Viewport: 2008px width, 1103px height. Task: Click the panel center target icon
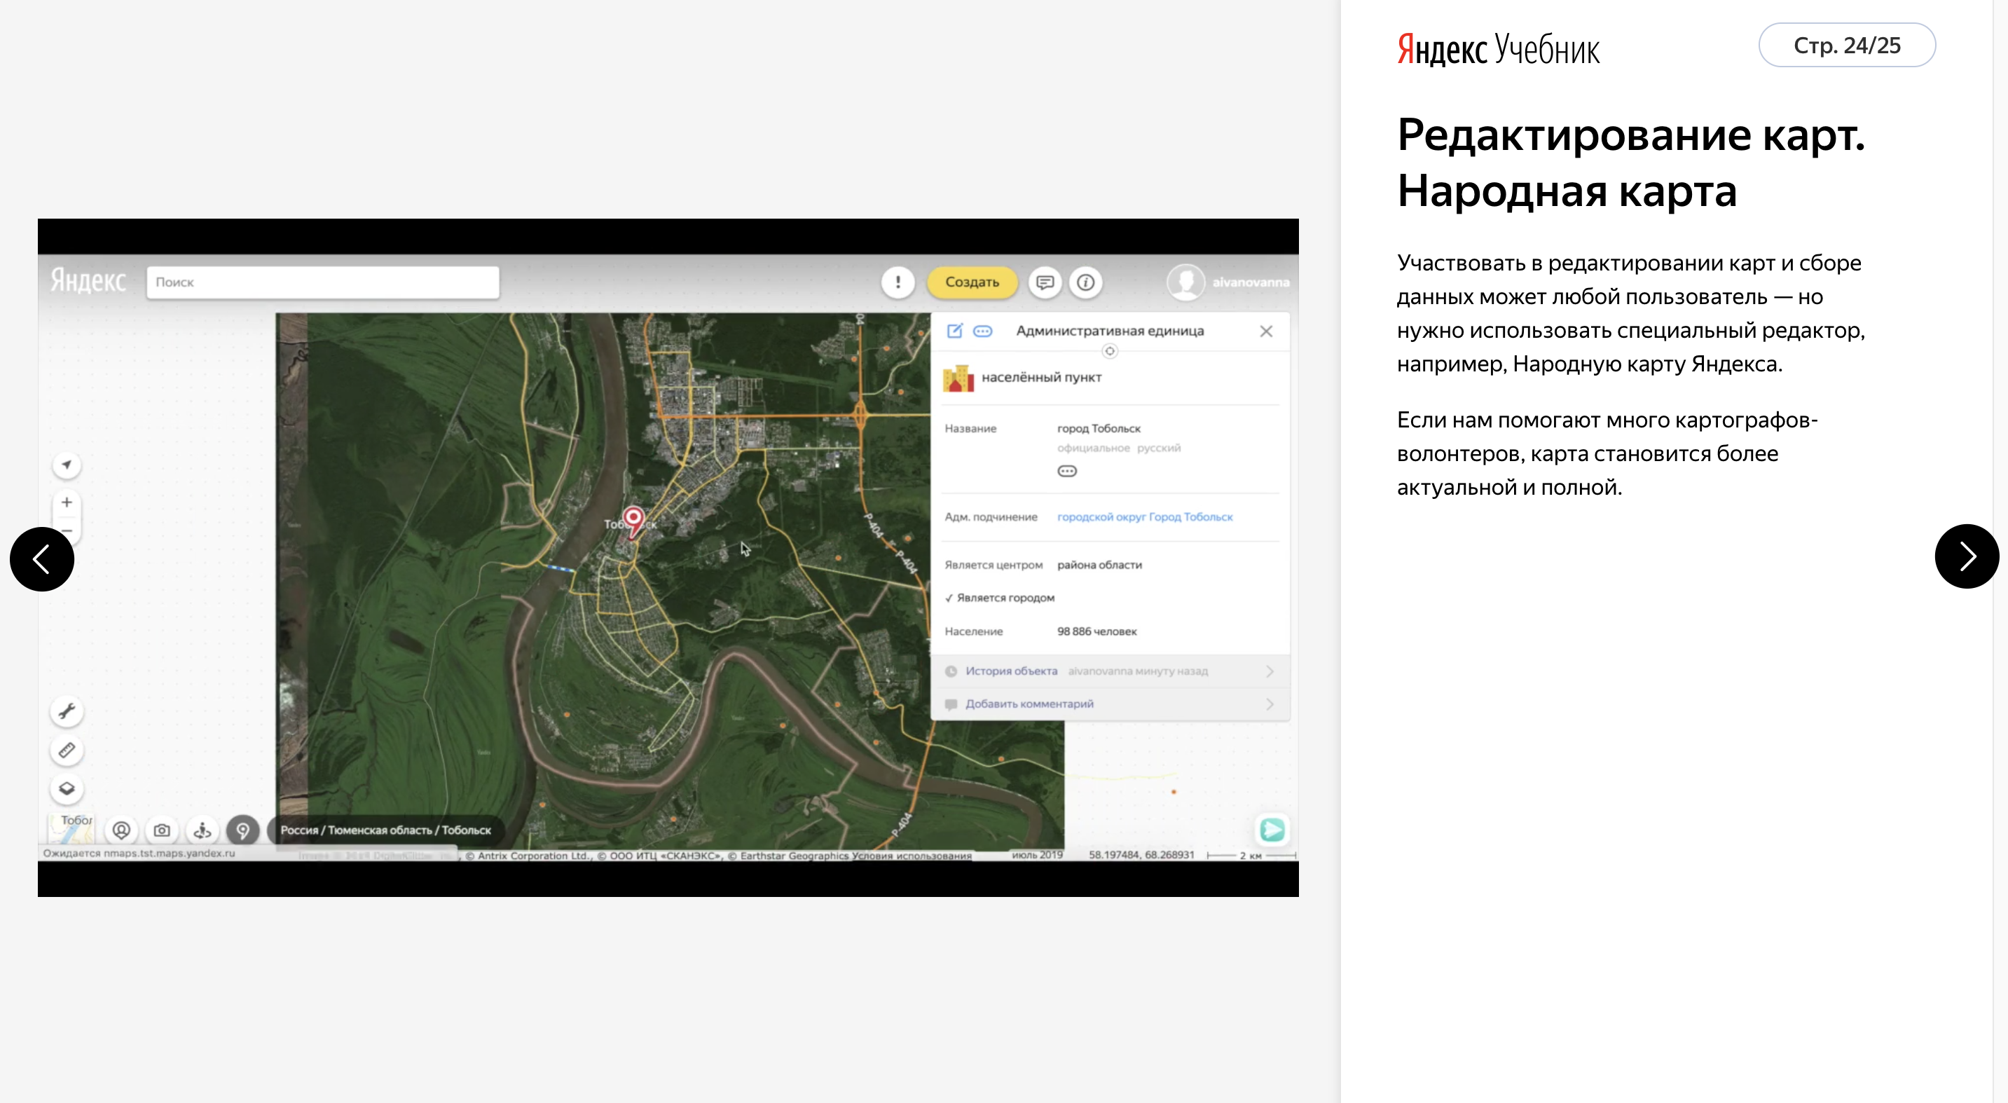tap(1109, 351)
